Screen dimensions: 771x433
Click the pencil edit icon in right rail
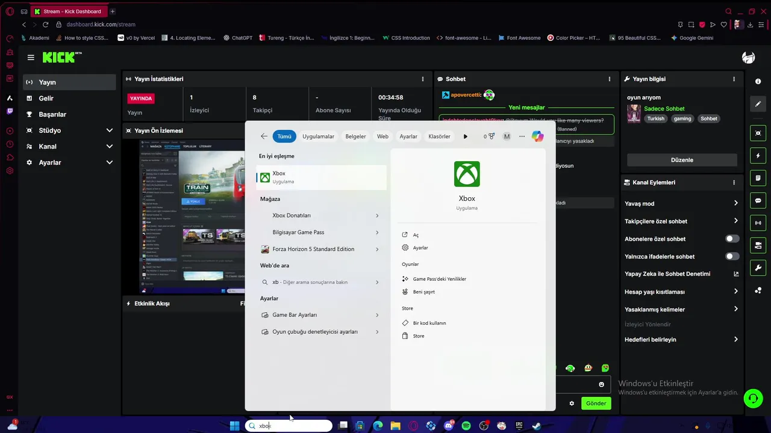click(x=758, y=104)
